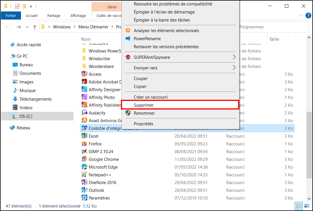Go up one folder level arrow

35,27
